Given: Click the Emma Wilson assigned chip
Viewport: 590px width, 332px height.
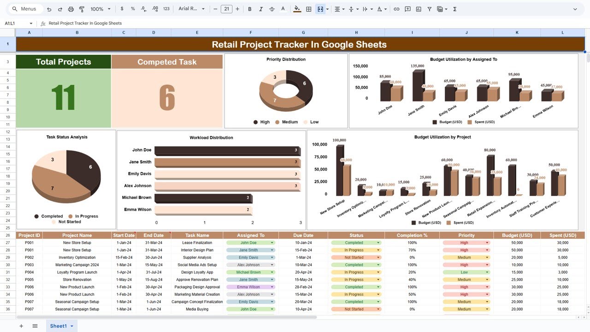Looking at the screenshot, I should pos(250,287).
